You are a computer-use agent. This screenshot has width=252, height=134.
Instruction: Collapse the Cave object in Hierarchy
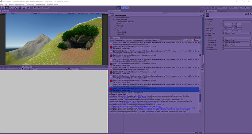pos(113,30)
